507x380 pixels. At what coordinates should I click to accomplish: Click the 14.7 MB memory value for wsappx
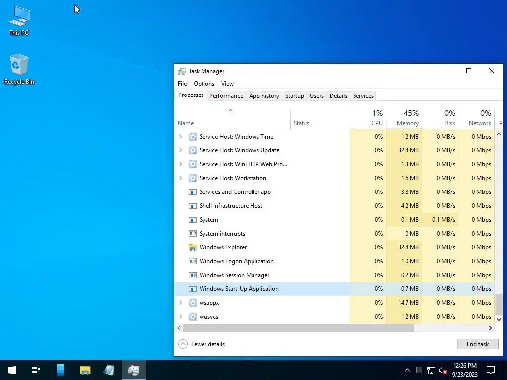coord(408,303)
